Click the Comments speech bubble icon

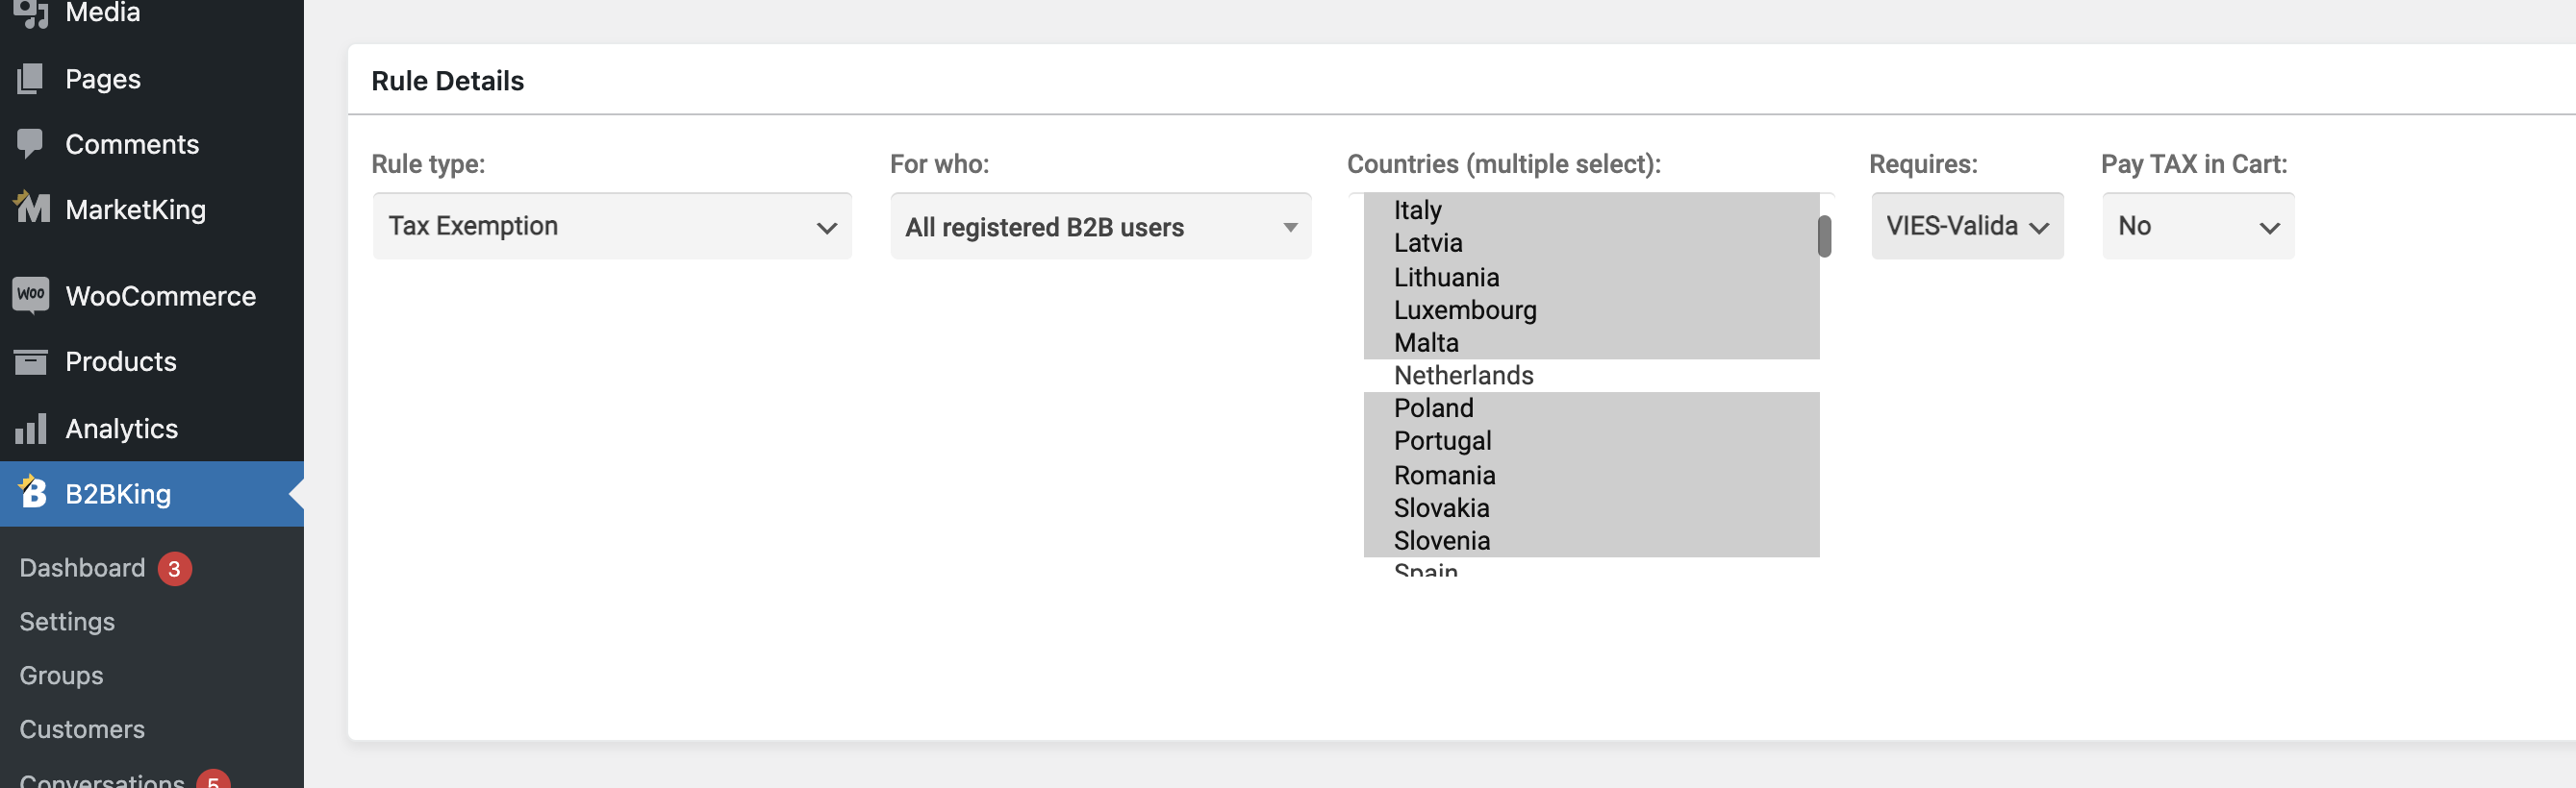coord(31,144)
